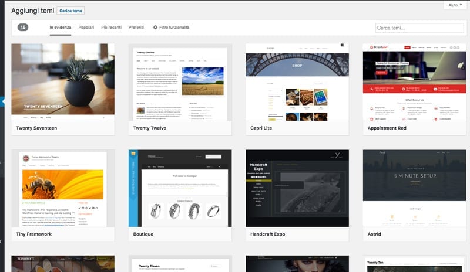Select the Capri Lite theme thumbnail
Screen dimensions: 470x272
click(297, 81)
